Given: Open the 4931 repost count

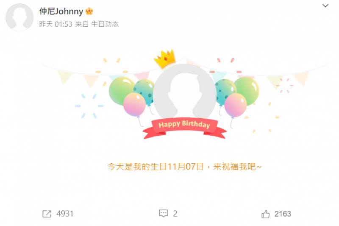Looking at the screenshot, I should pos(65,214).
